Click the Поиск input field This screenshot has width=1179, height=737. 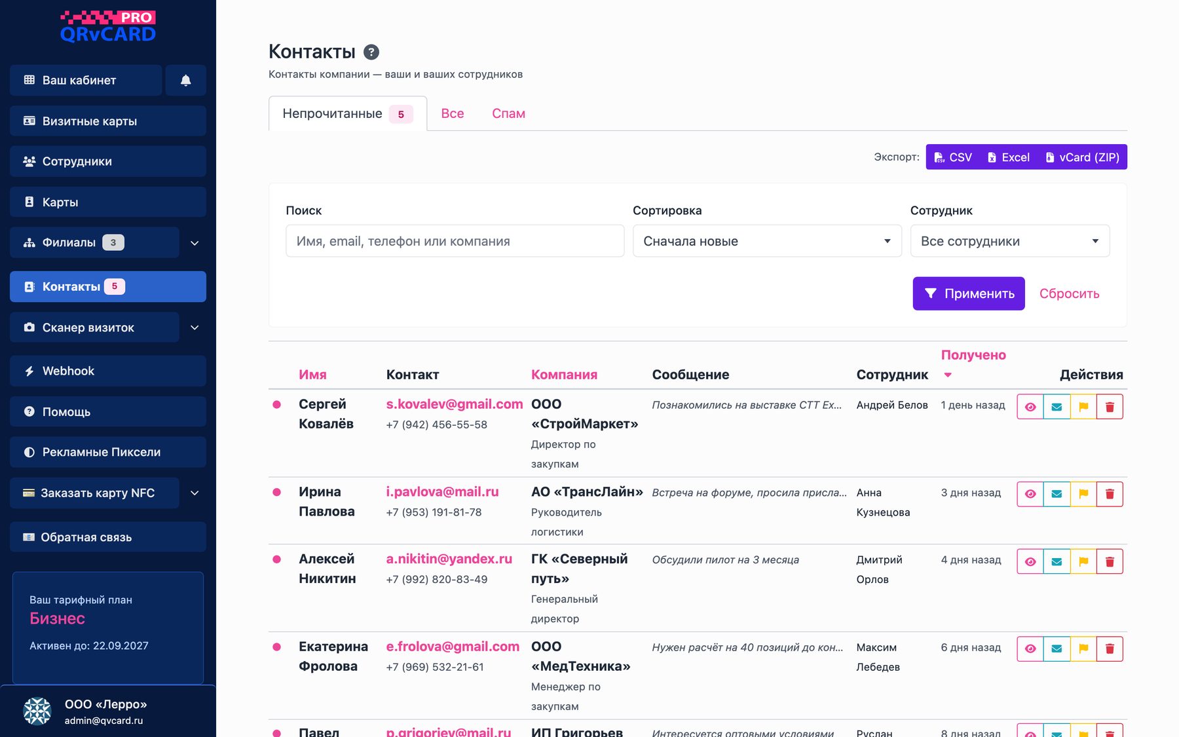(455, 241)
